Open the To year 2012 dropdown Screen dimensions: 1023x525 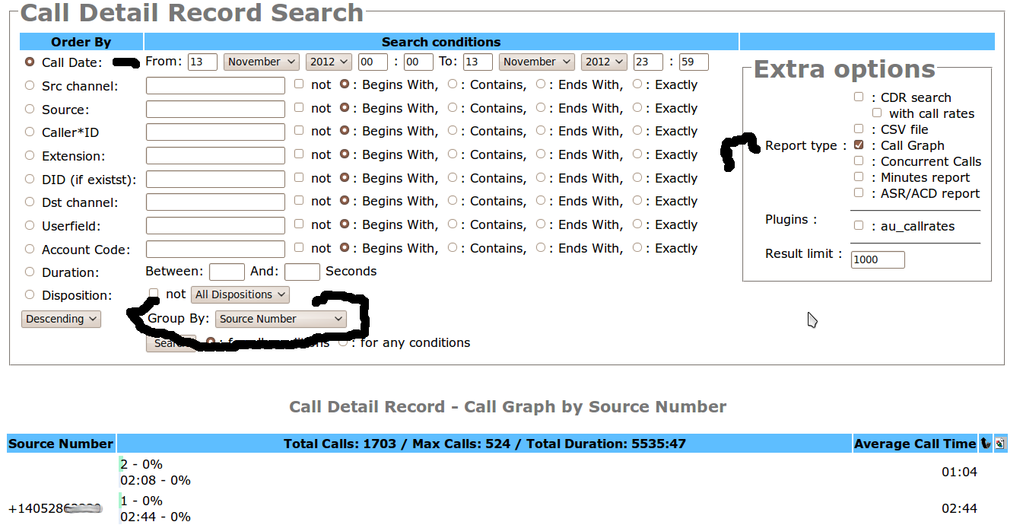tap(605, 62)
